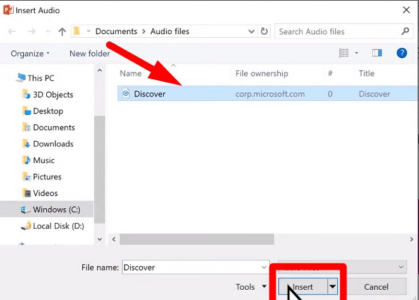Select Audio files in the address path
Image resolution: width=419 pixels, height=300 pixels.
pyautogui.click(x=170, y=32)
